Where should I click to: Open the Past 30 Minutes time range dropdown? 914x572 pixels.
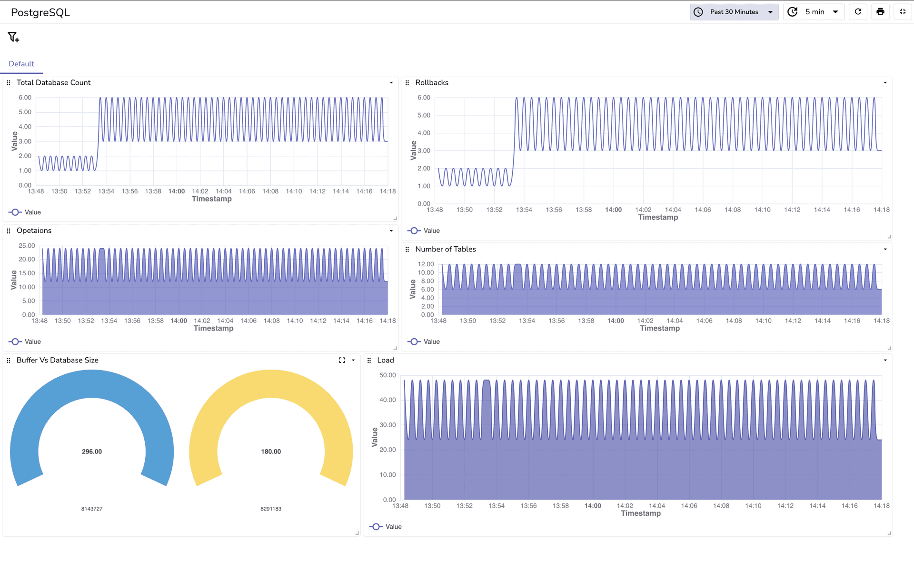(x=734, y=12)
